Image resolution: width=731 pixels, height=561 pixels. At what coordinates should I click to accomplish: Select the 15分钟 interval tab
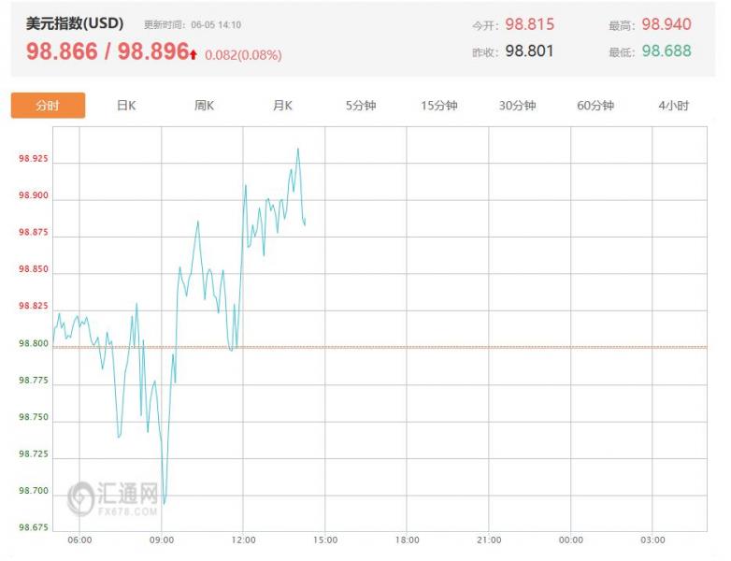click(x=439, y=106)
